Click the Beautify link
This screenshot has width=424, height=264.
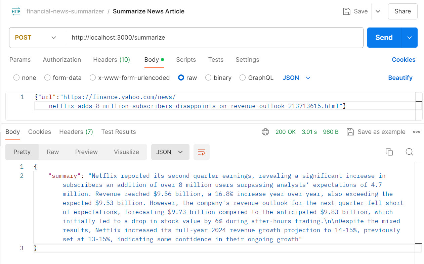pos(400,78)
